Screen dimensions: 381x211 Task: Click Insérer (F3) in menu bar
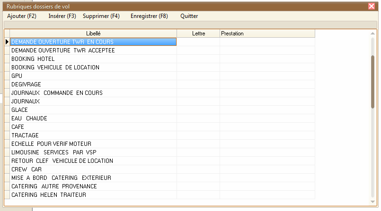62,16
